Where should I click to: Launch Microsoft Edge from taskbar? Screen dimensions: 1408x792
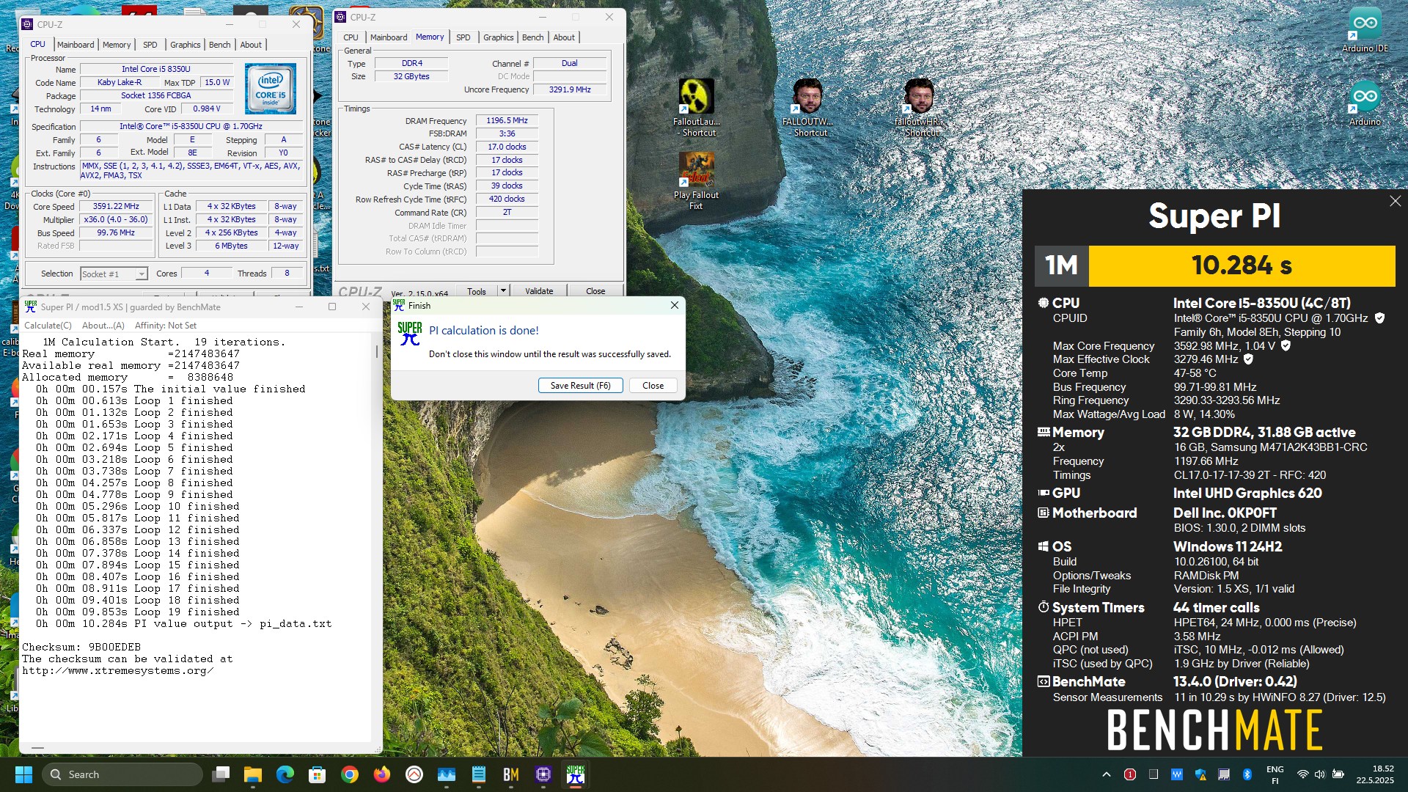click(285, 774)
